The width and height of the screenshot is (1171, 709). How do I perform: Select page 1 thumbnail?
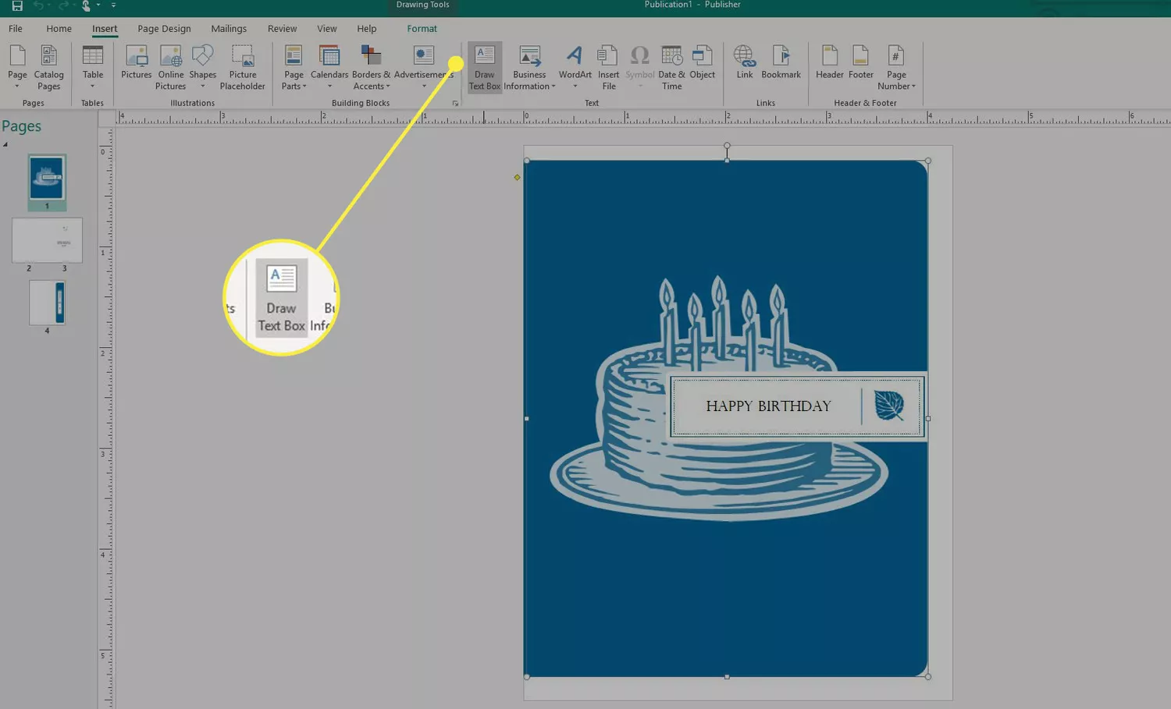click(x=47, y=178)
